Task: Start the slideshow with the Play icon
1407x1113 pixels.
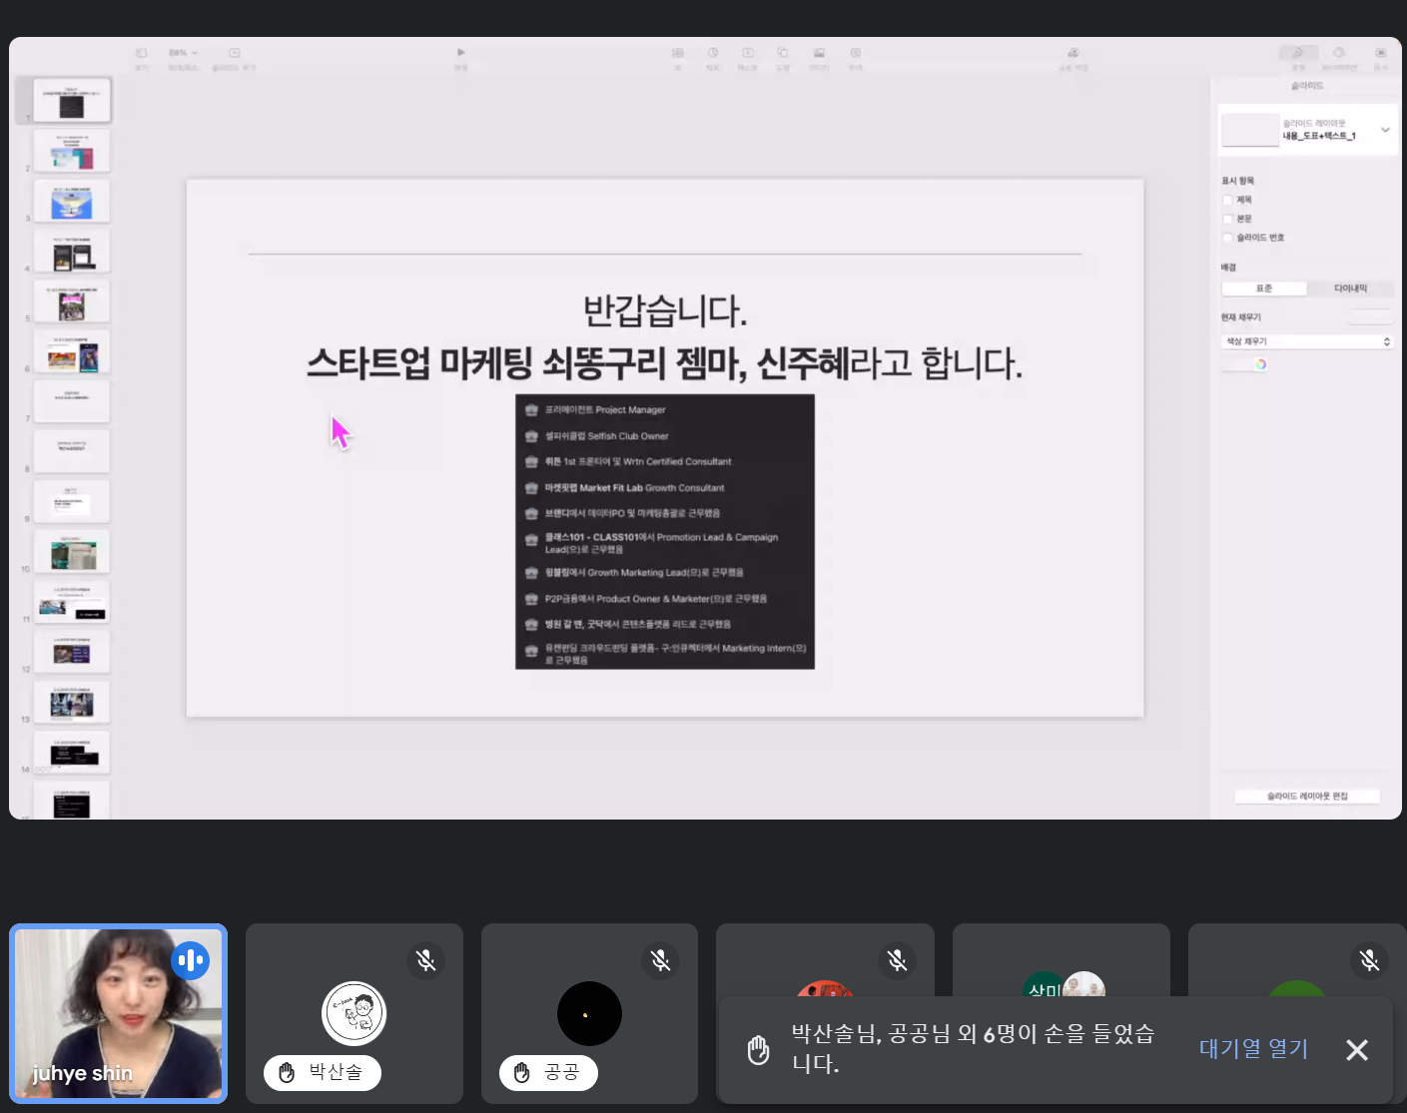Action: [x=459, y=52]
